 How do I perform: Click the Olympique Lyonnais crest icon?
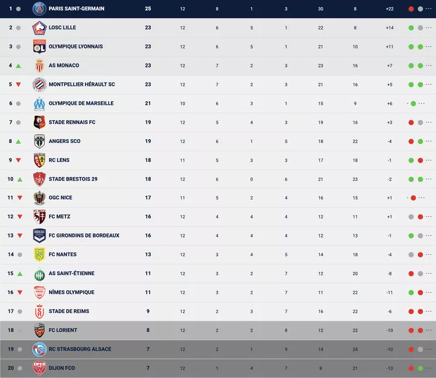39,47
